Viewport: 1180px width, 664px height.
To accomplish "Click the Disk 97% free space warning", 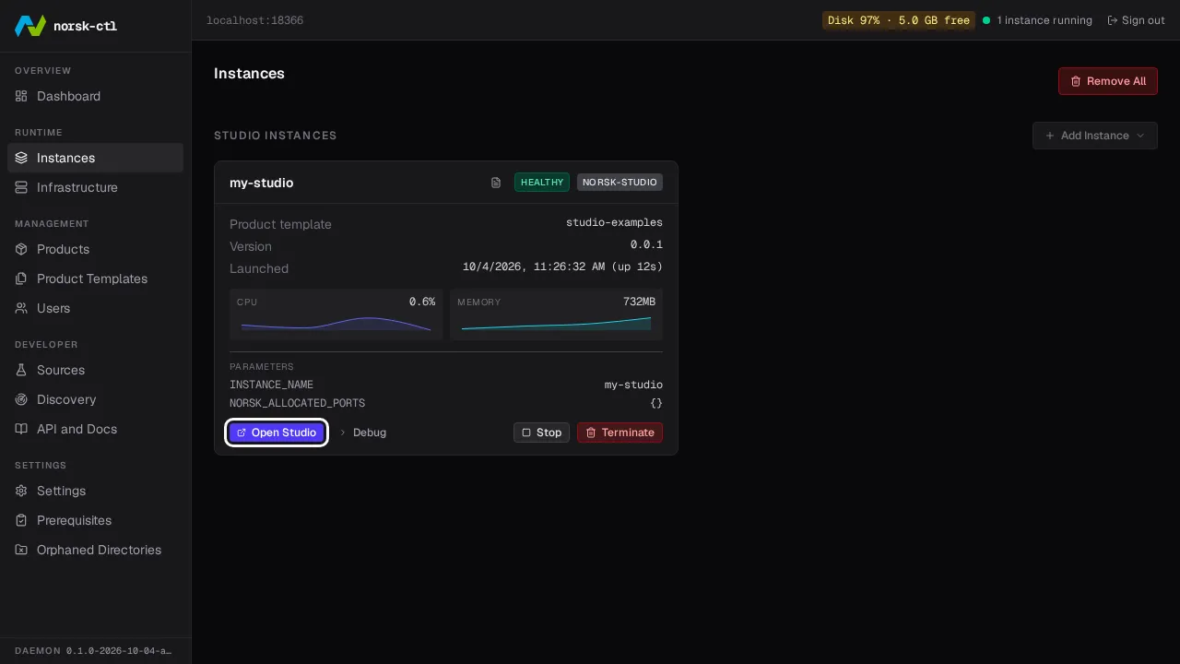I will click(899, 20).
